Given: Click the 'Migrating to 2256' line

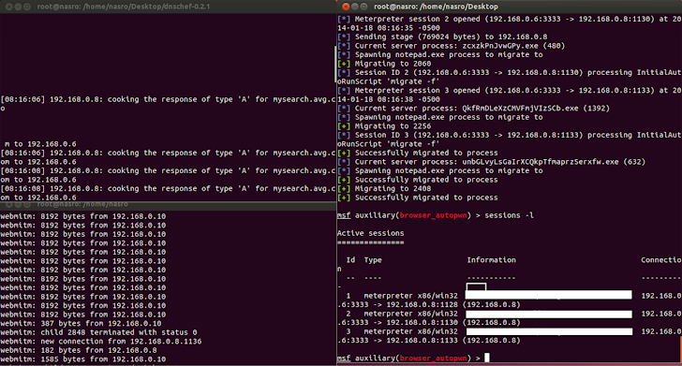Looking at the screenshot, I should 384,126.
